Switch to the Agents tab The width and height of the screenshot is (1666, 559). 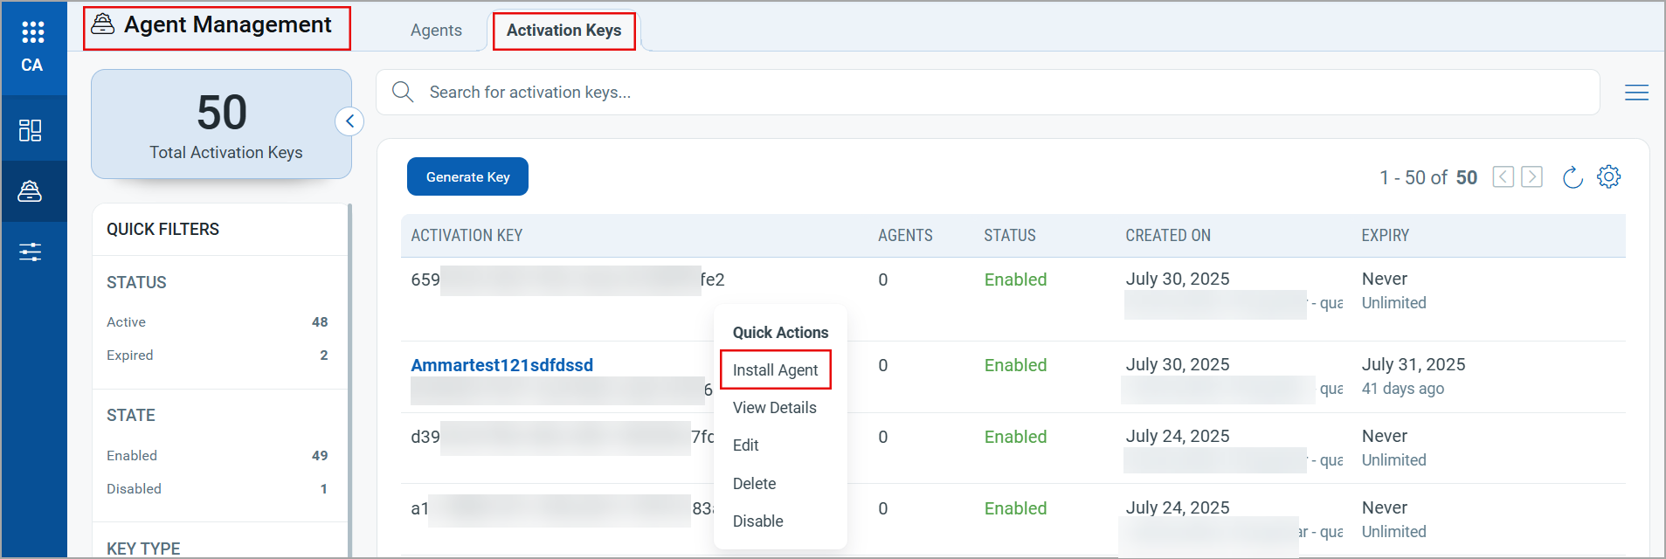pyautogui.click(x=436, y=31)
